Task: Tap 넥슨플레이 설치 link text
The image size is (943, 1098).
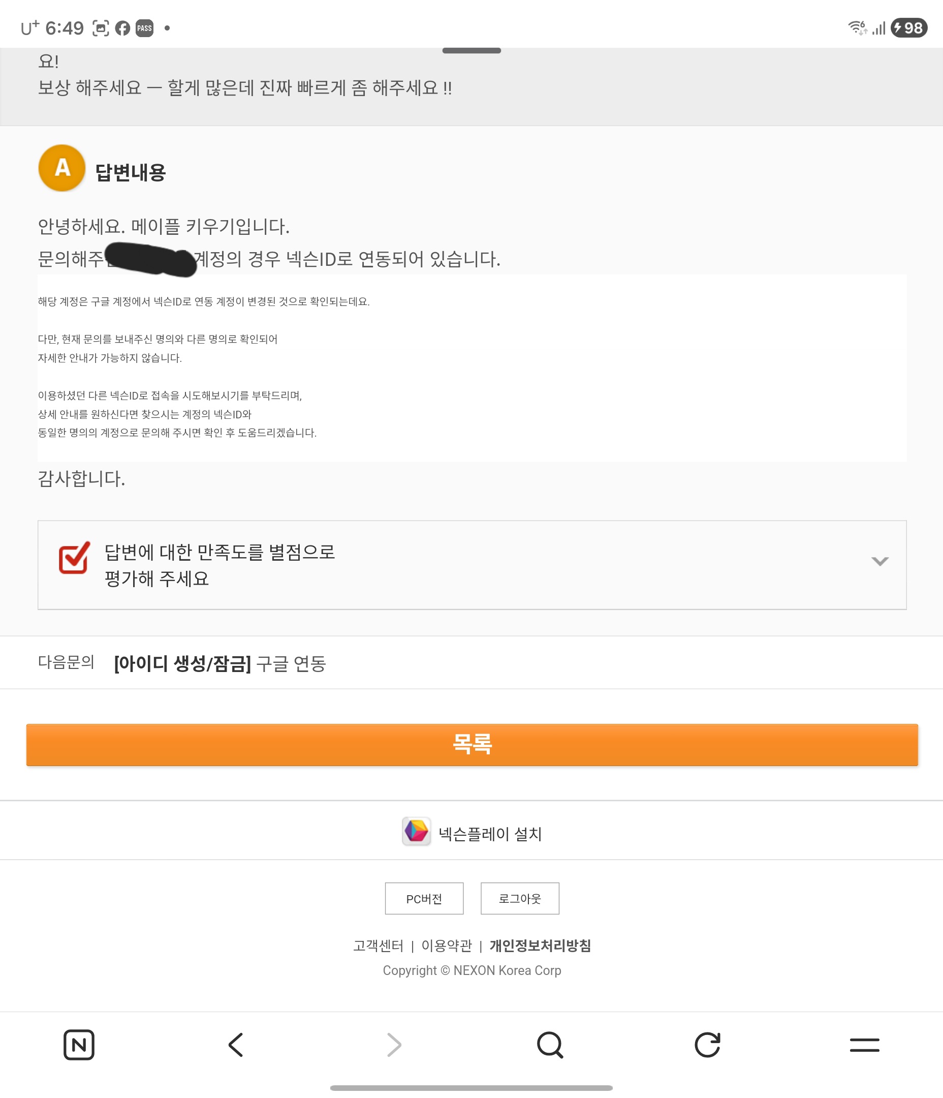Action: [x=490, y=834]
